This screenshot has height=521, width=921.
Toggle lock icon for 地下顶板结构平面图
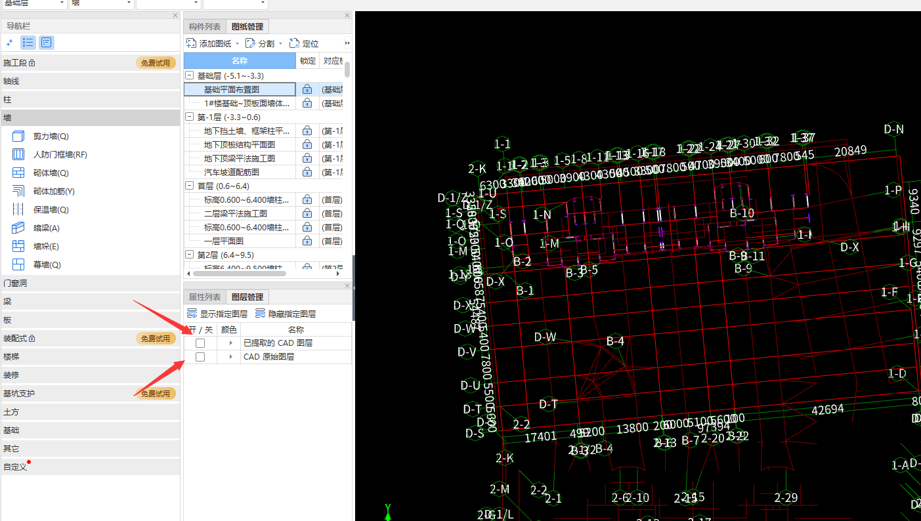coord(307,145)
